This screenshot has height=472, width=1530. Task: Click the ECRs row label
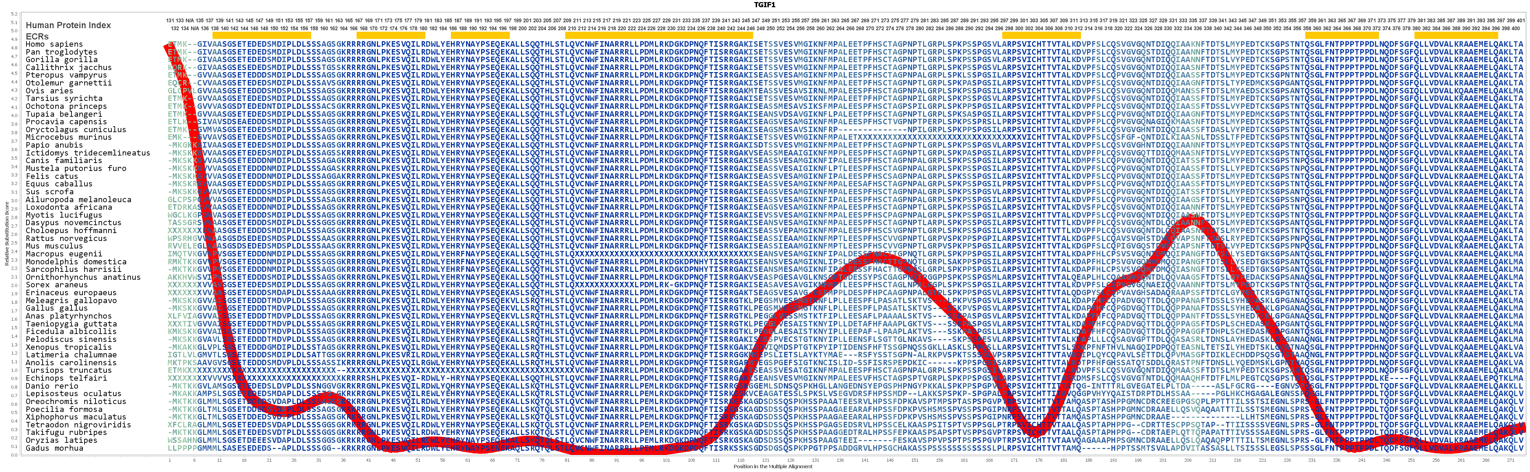pos(37,36)
